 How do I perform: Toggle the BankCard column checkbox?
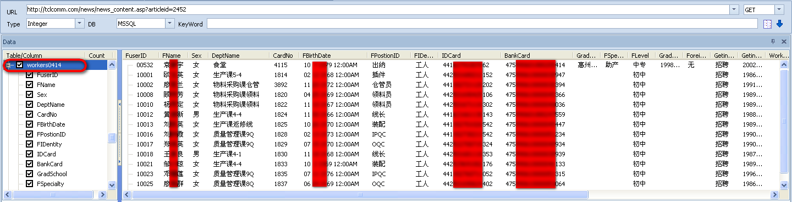point(30,164)
